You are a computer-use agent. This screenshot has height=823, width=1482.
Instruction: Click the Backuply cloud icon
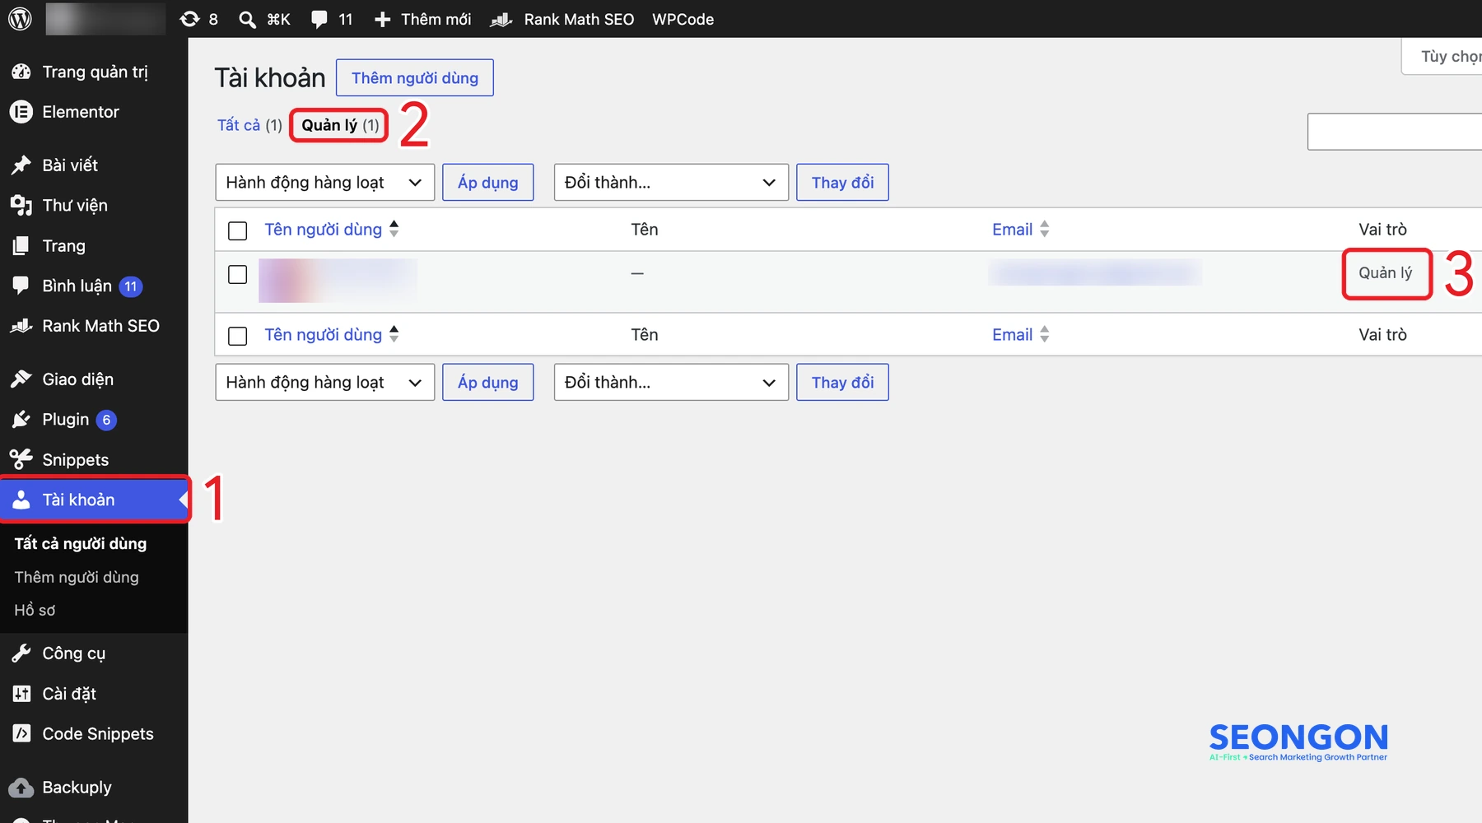pyautogui.click(x=21, y=788)
